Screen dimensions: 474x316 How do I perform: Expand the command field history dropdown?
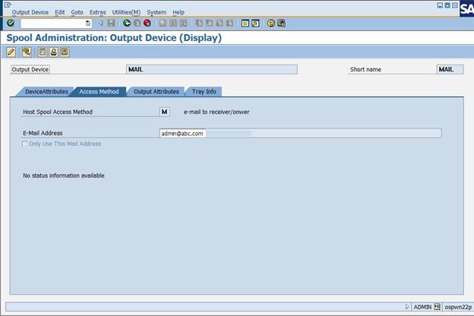coord(87,23)
